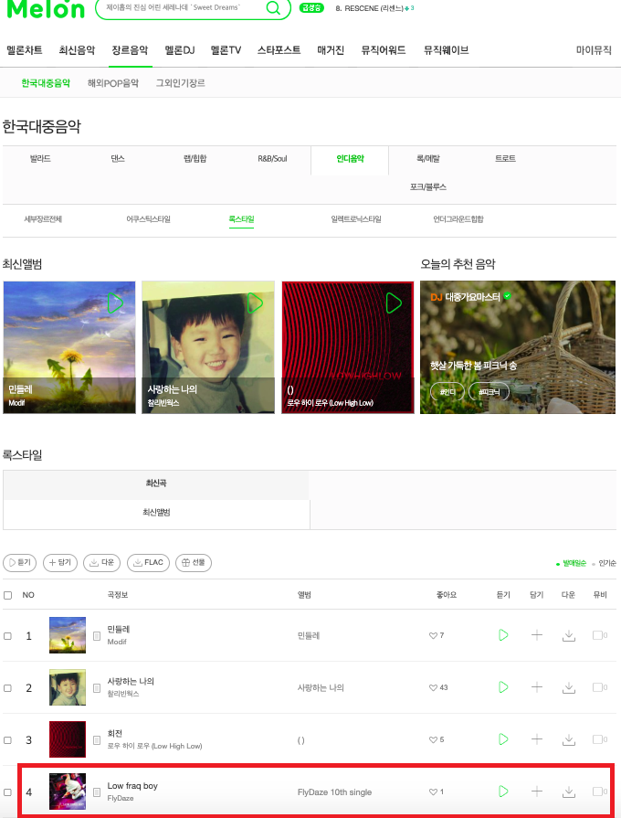Click the search magnifier icon
621x818 pixels.
[273, 8]
